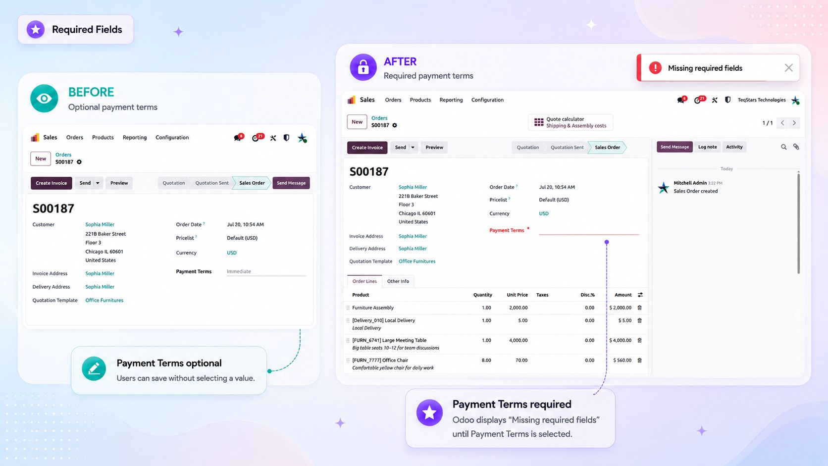Open the Products menu in AFTER window

coord(420,100)
